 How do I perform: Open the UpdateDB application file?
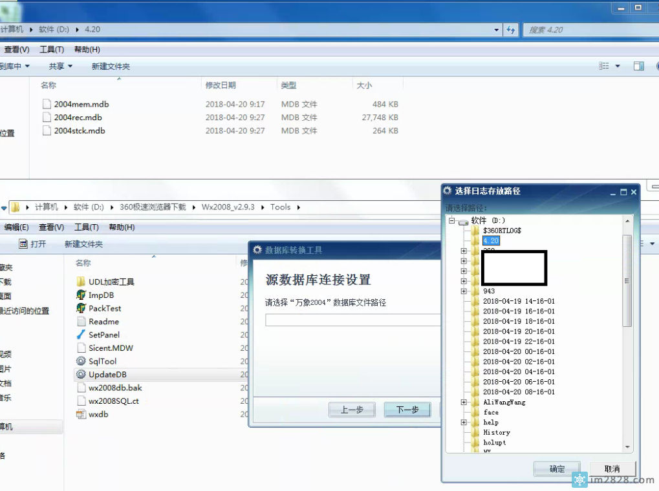(102, 375)
